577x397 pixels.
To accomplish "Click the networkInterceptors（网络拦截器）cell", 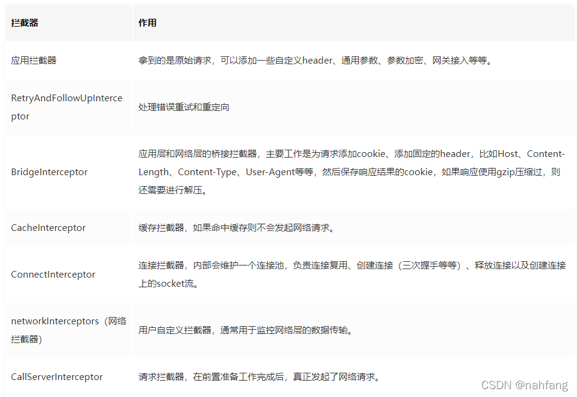I will click(x=64, y=330).
